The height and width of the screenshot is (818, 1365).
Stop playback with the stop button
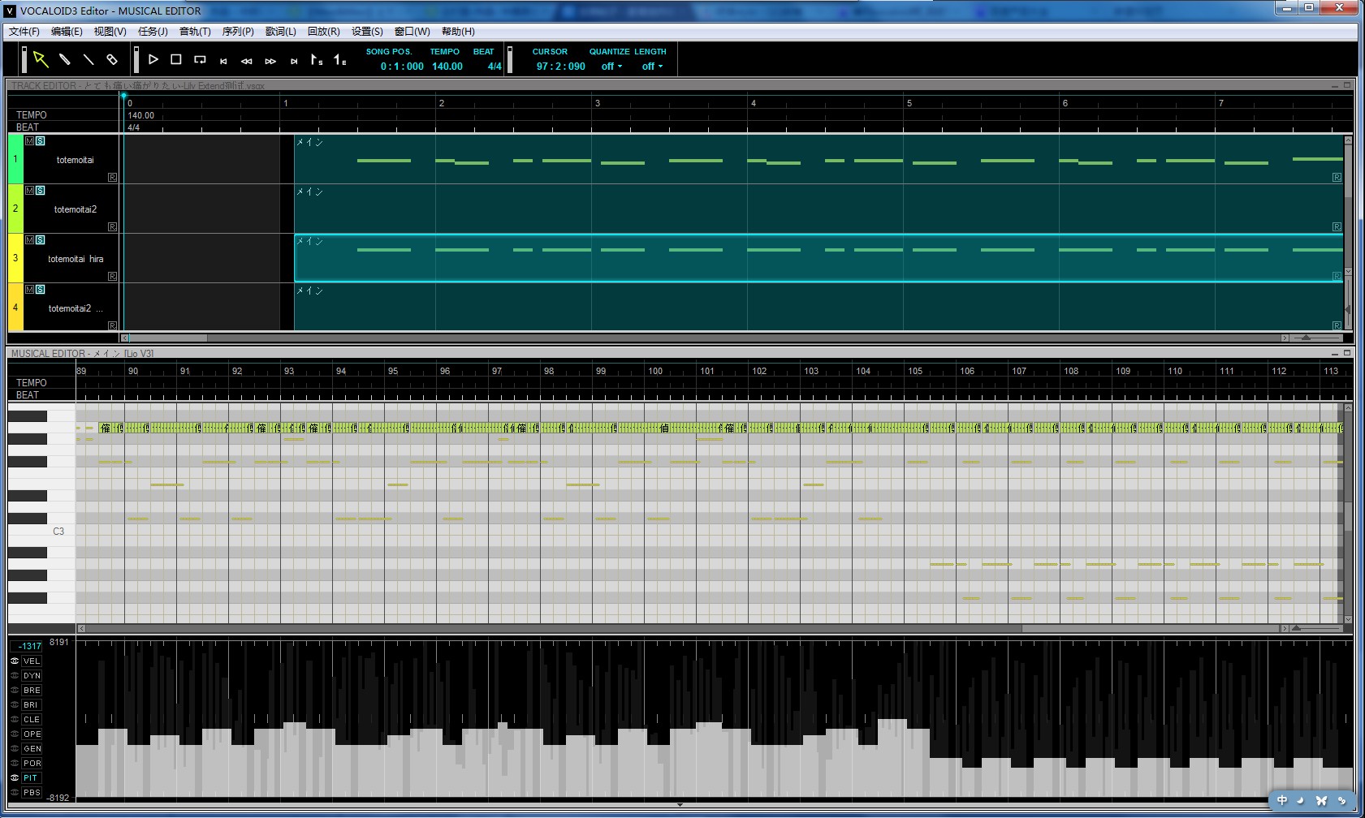tap(176, 59)
